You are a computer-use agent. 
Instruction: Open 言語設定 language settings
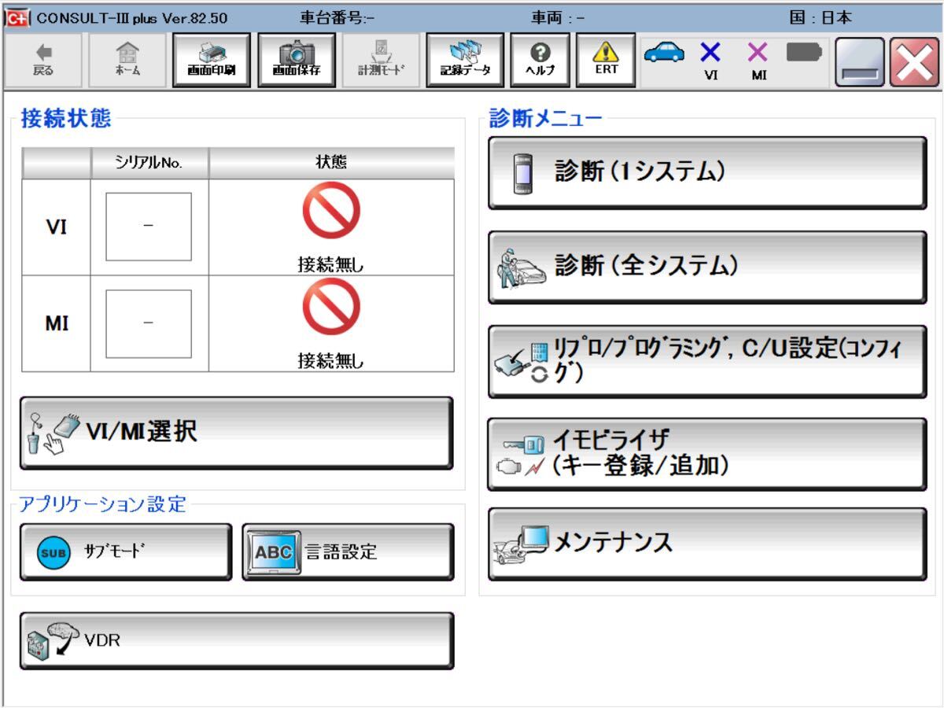pos(348,552)
